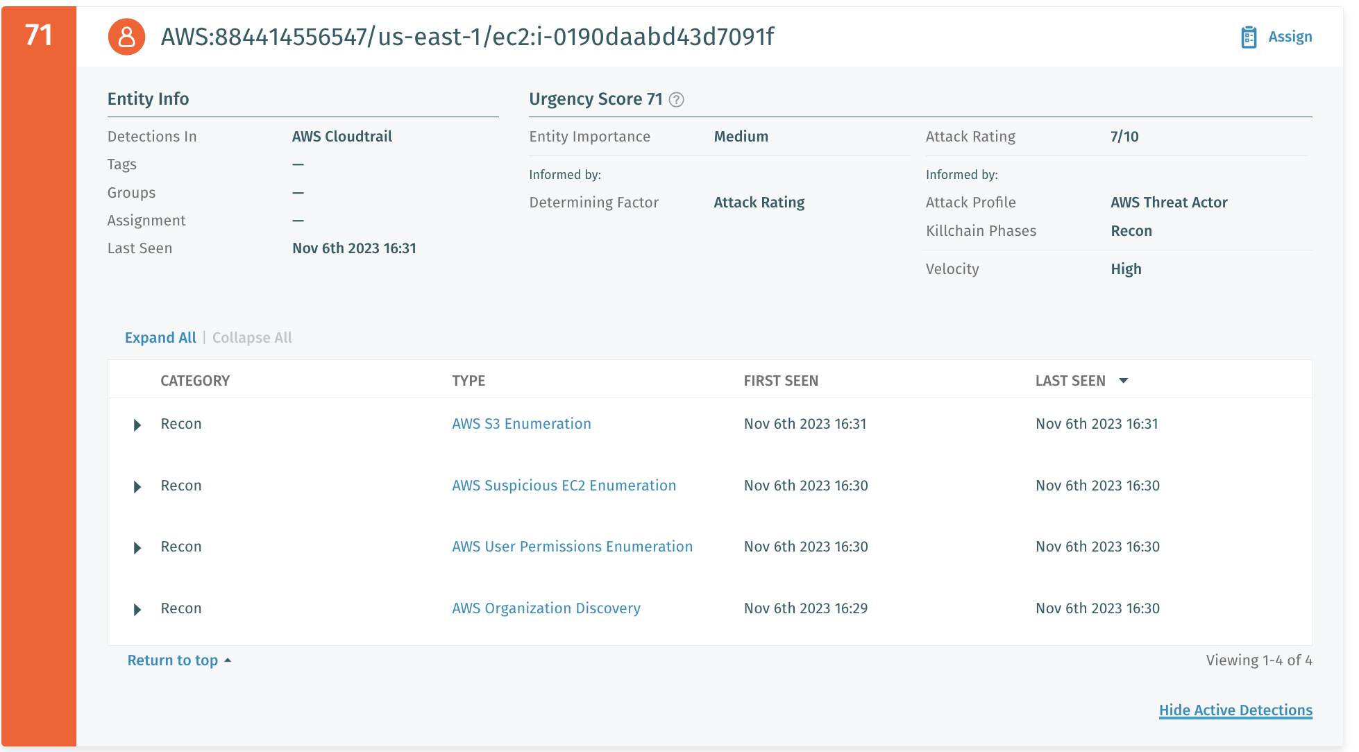Click the Assign button text

pos(1290,37)
